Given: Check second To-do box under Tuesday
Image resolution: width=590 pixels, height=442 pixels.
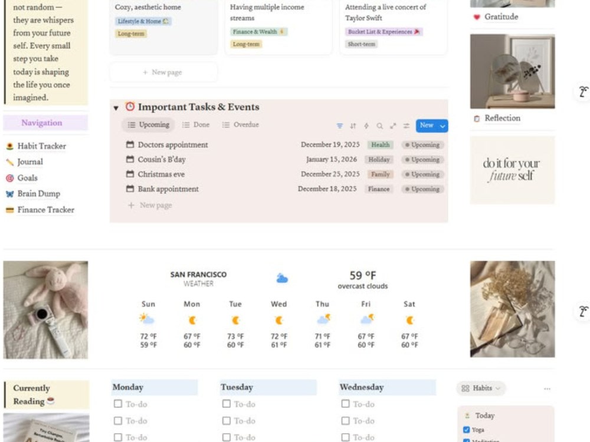Looking at the screenshot, I should coord(226,421).
